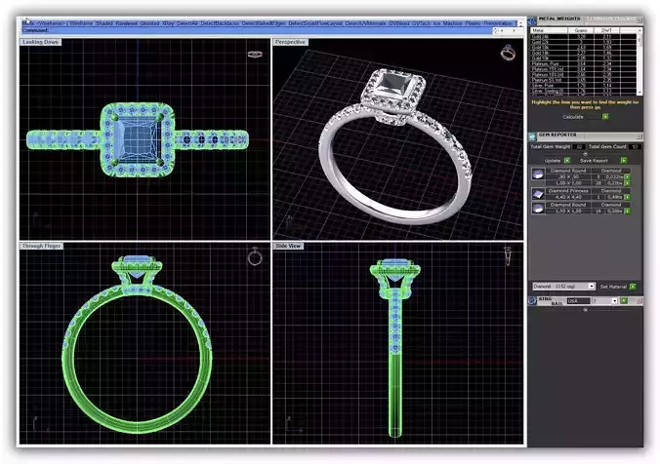The height and width of the screenshot is (464, 660).
Task: Click the green go button beside Update
Action: click(567, 161)
